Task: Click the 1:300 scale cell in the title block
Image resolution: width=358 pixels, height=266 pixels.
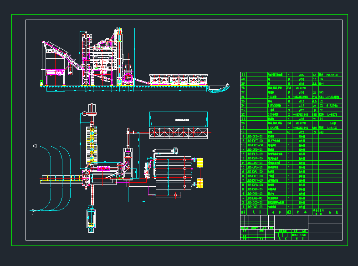Action: [x=302, y=235]
